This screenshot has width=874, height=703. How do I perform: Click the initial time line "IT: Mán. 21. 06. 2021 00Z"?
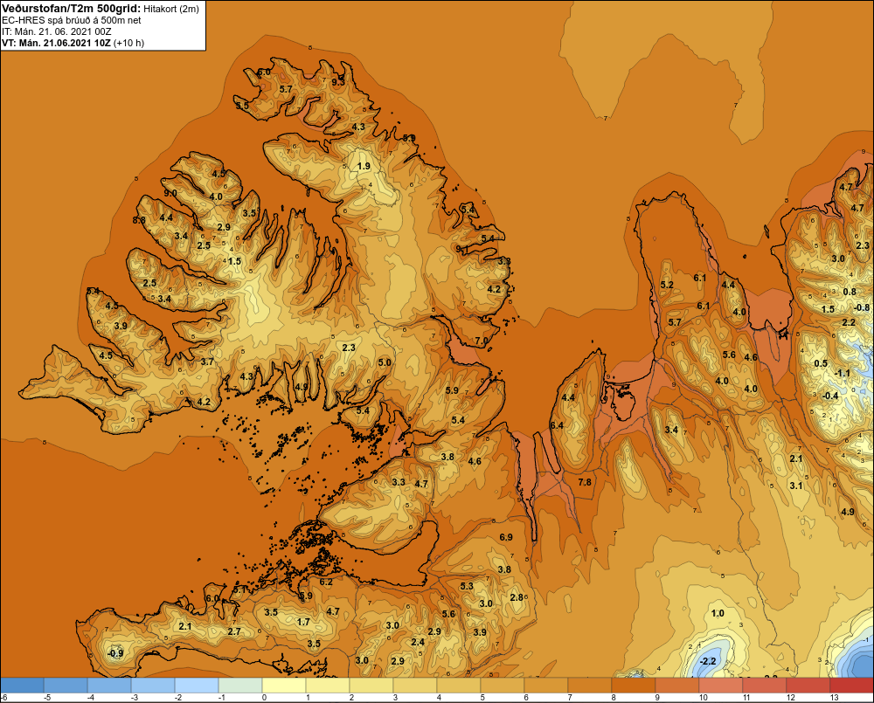56,31
